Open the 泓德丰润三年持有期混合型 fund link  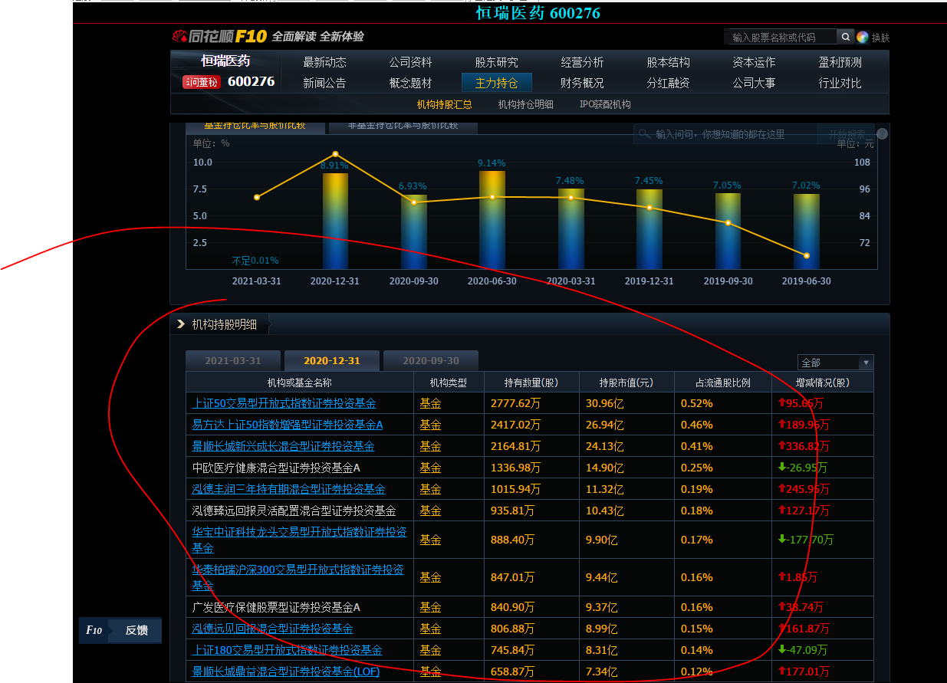point(289,489)
